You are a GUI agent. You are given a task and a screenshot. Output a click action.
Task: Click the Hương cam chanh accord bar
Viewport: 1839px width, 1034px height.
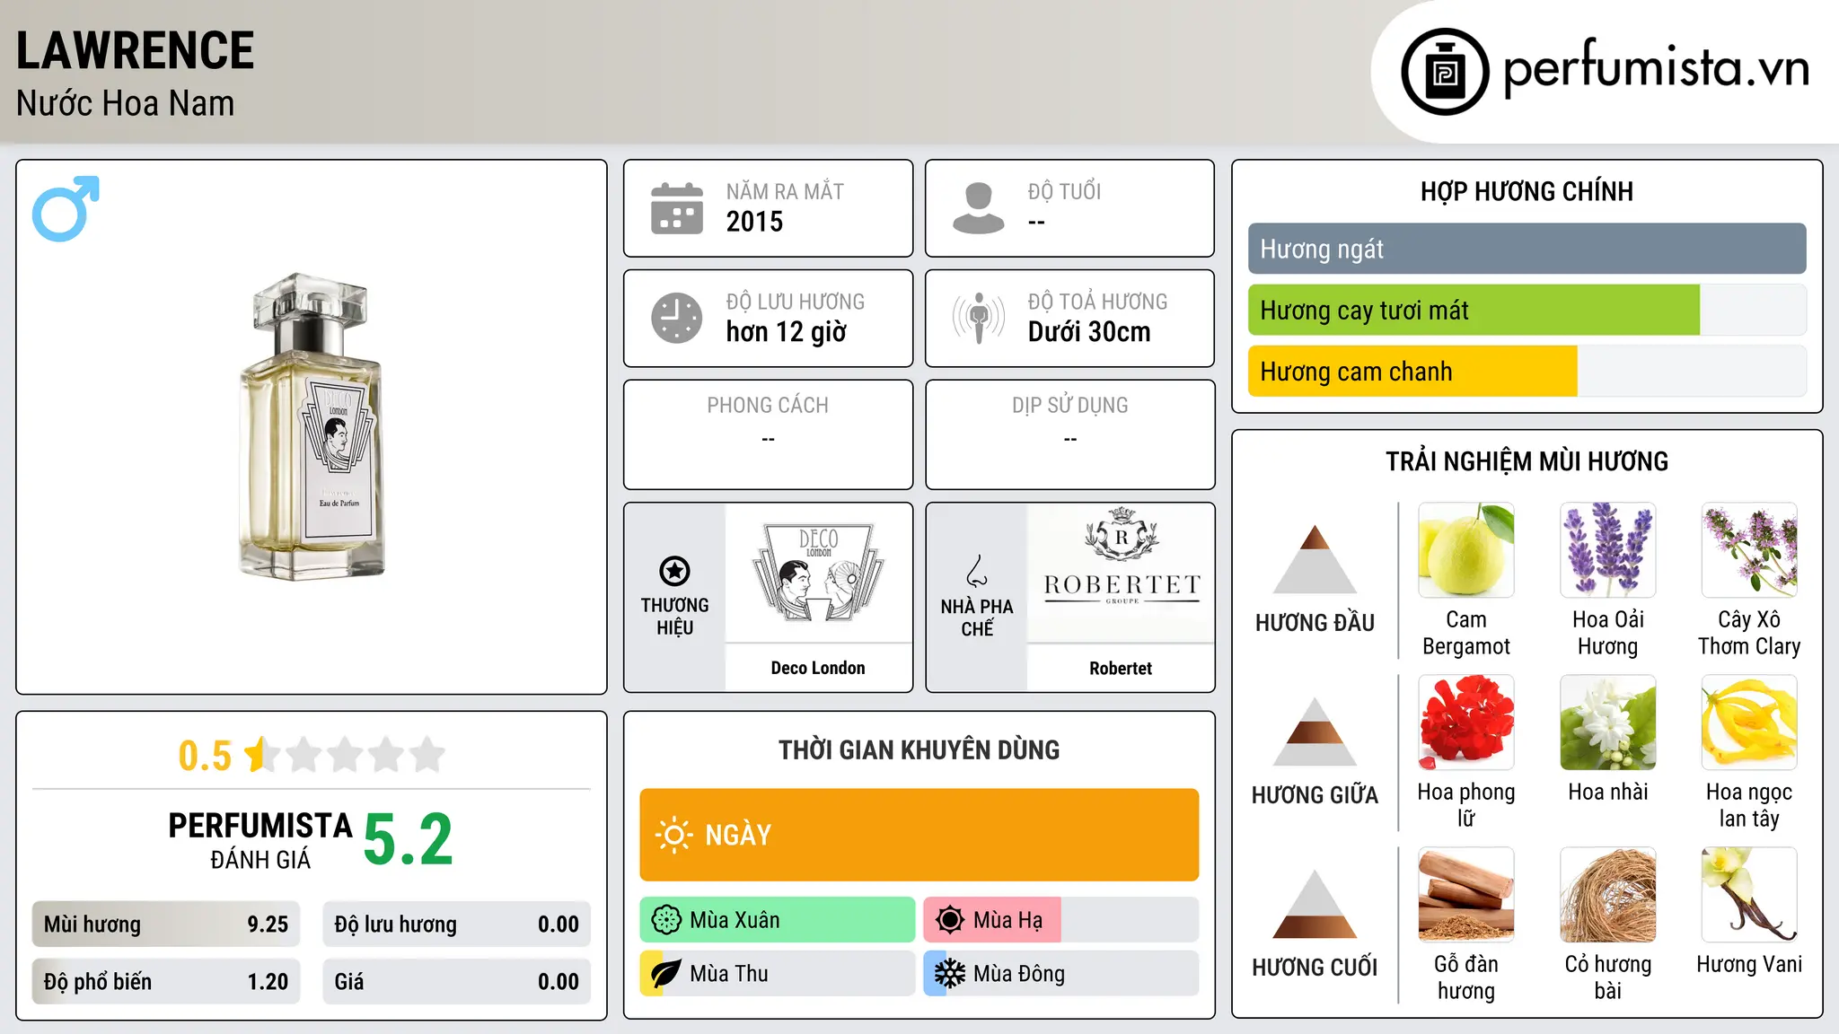coord(1527,371)
